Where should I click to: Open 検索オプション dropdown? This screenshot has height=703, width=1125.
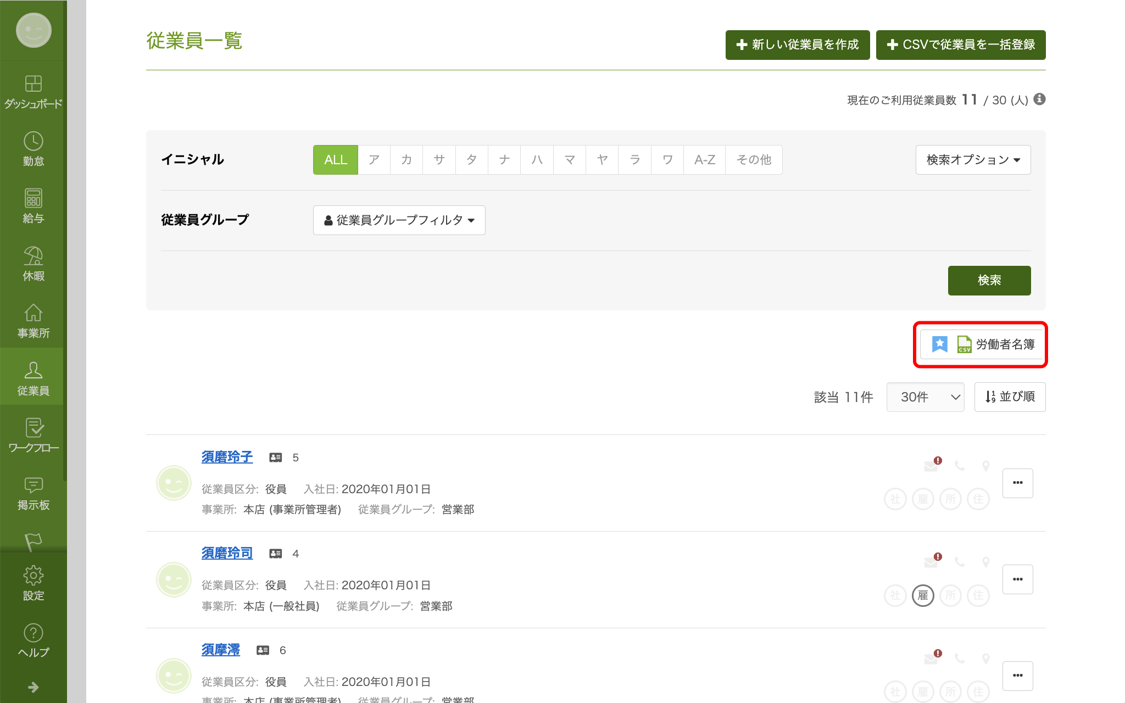click(973, 160)
